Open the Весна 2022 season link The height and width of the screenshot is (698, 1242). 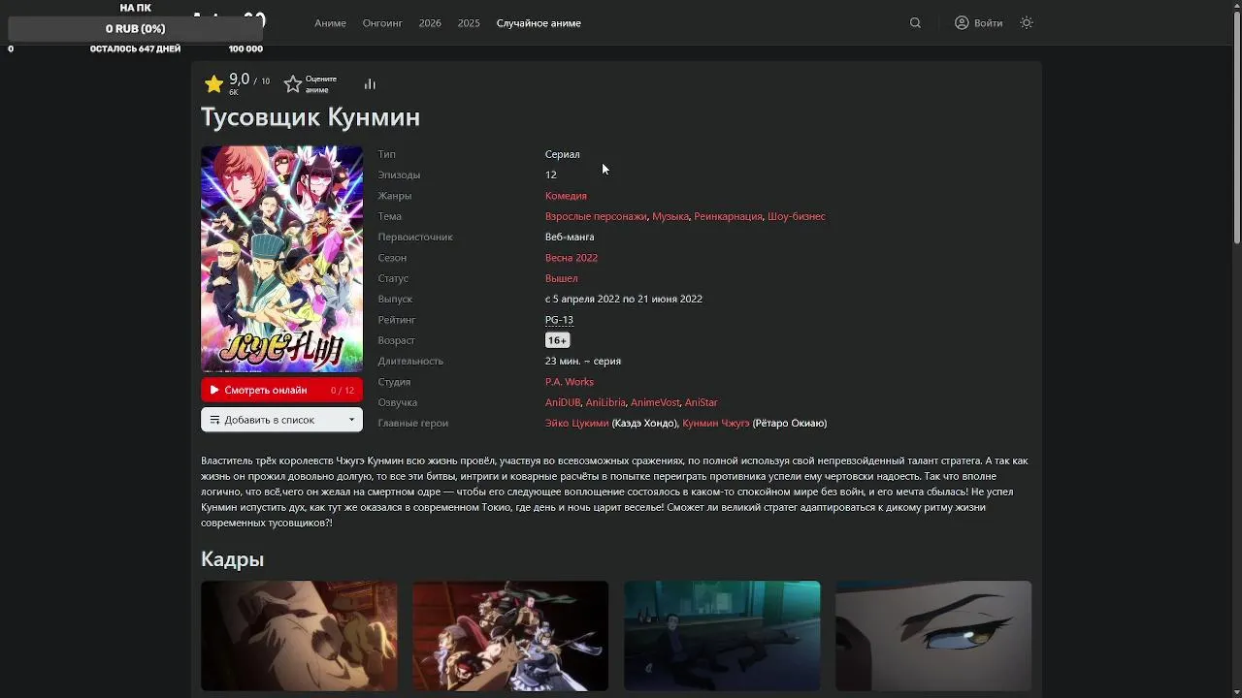[x=572, y=258]
